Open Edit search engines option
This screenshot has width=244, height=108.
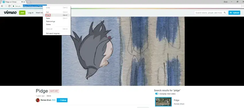[53, 34]
